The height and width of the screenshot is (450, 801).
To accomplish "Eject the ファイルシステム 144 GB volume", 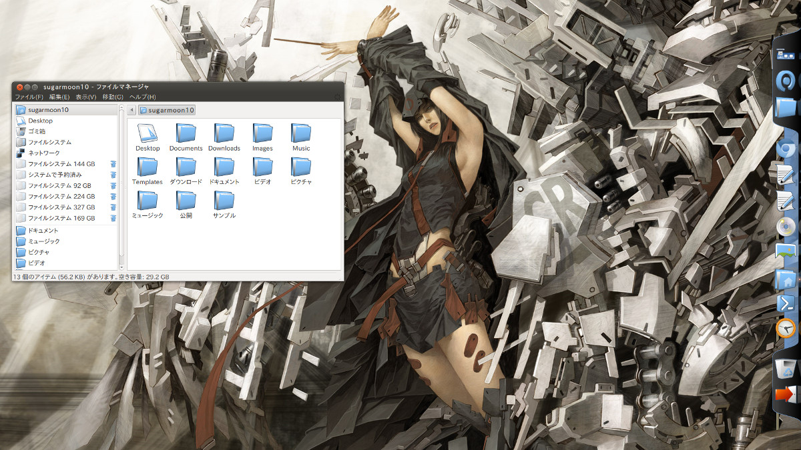I will pyautogui.click(x=113, y=164).
